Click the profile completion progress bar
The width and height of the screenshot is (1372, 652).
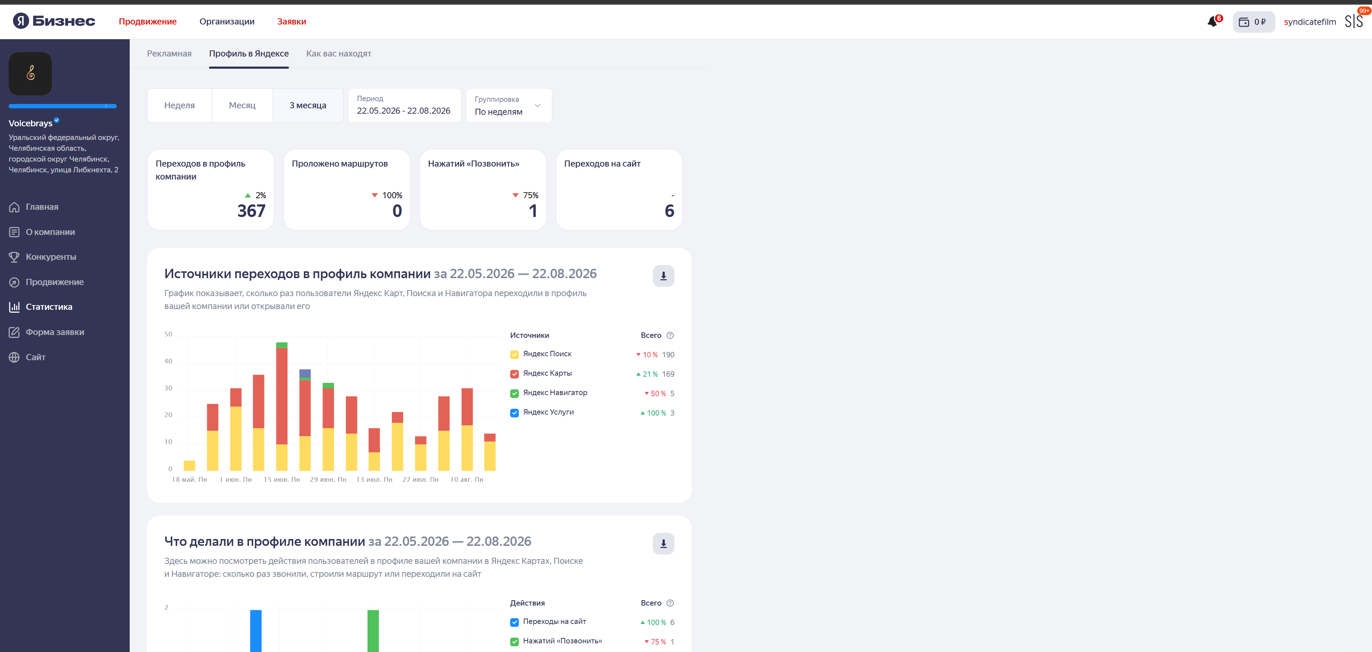(62, 107)
